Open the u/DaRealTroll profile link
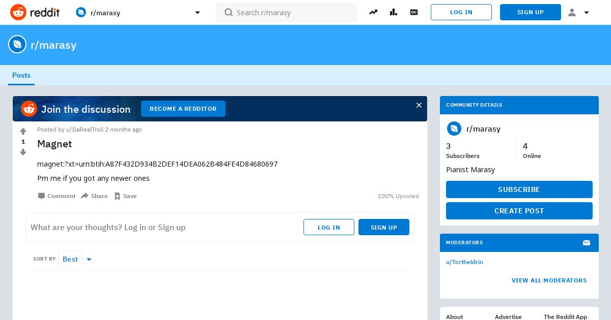This screenshot has width=611, height=320. 85,130
